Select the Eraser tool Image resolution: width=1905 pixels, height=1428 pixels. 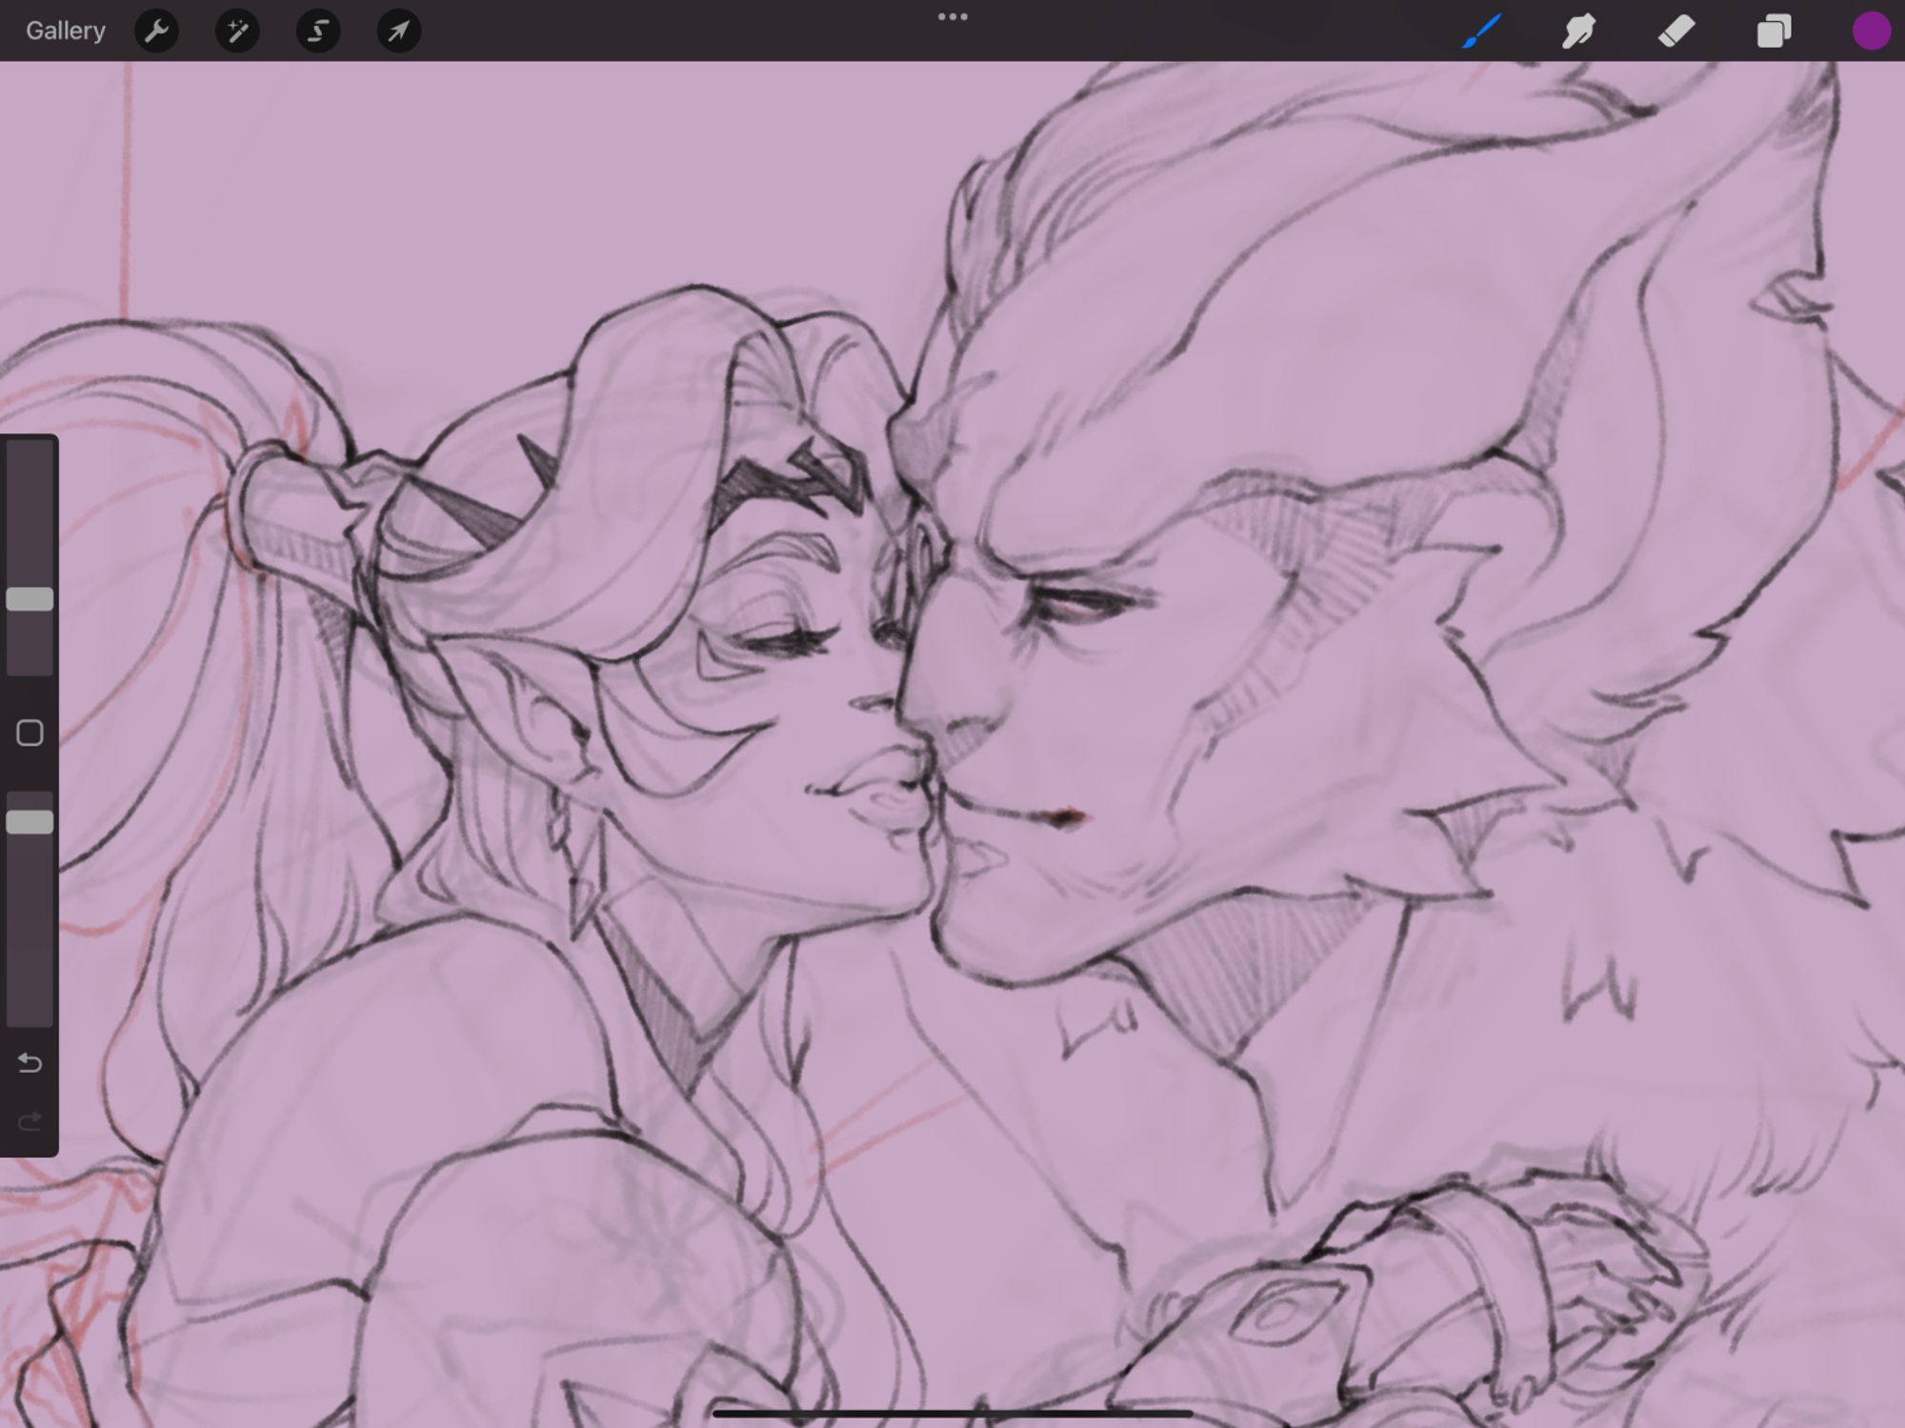(x=1676, y=31)
